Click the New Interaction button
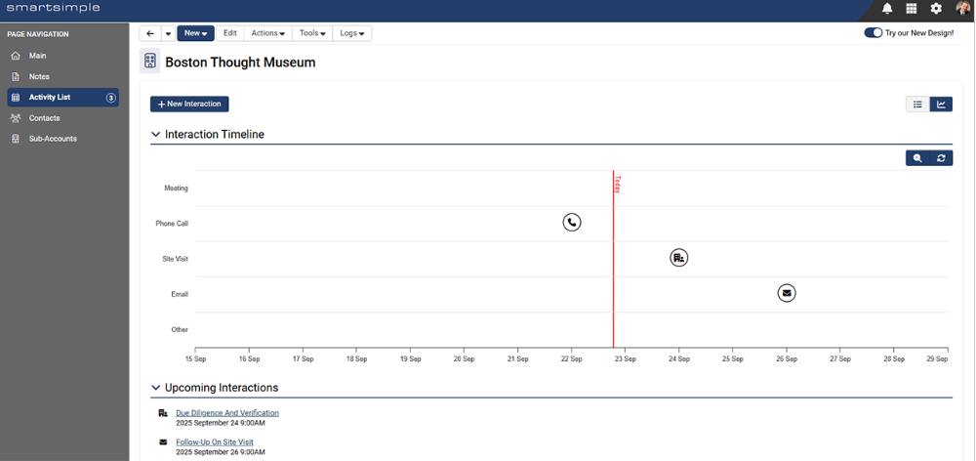Screen dimensions: 976x461 pos(190,105)
